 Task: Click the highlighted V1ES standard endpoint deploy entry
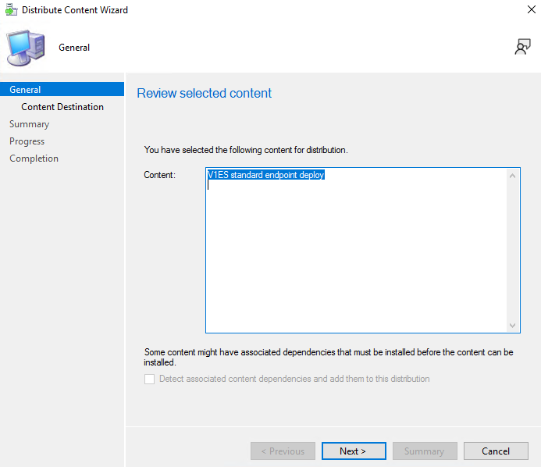[x=265, y=176]
